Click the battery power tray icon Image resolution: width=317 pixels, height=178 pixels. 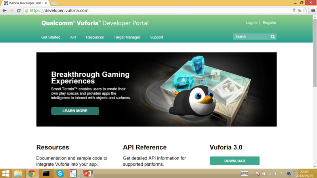pos(264,174)
